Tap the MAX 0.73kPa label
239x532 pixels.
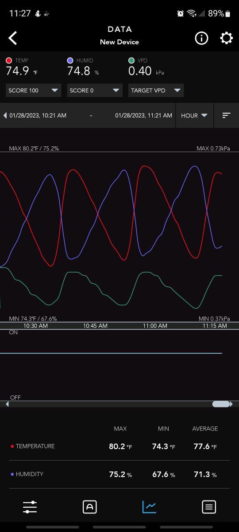(213, 149)
